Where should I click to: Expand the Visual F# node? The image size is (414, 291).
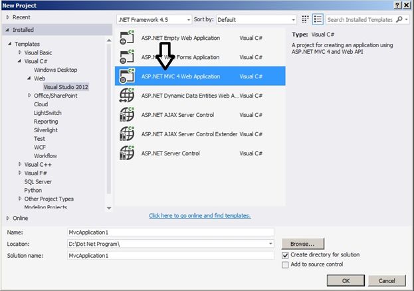coord(20,173)
